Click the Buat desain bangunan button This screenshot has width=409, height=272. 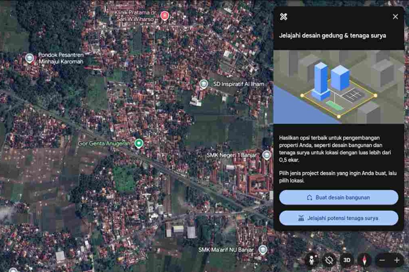[x=339, y=197]
